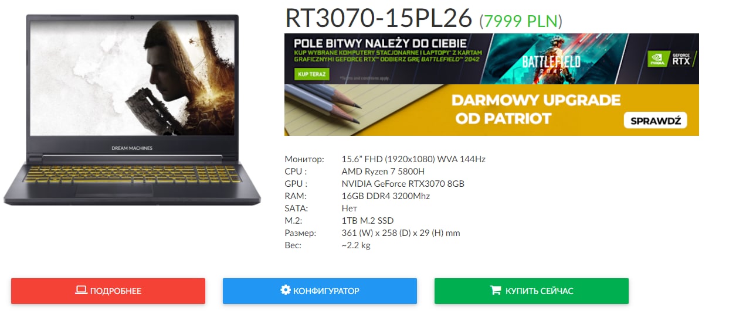The width and height of the screenshot is (736, 315).
Task: Click the shopping cart icon on green button
Action: click(x=496, y=290)
